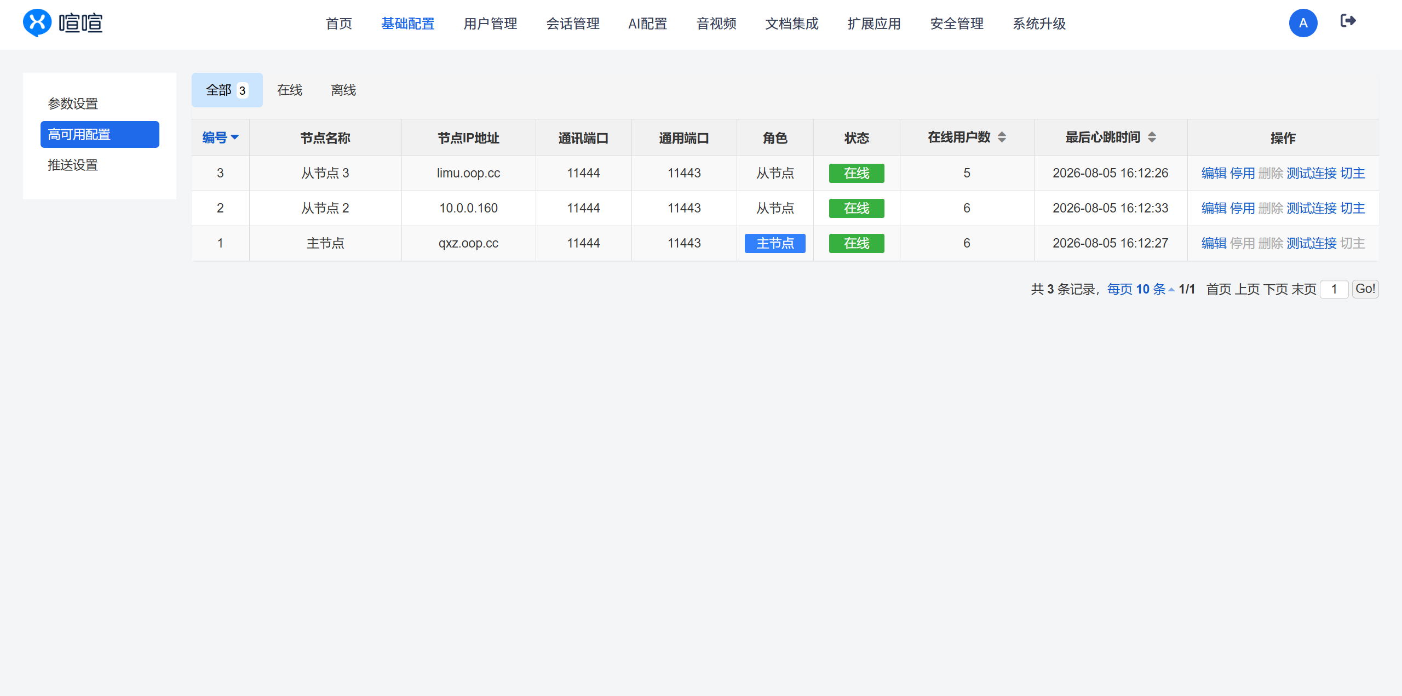Select 高可用配置 in sidebar
This screenshot has height=696, width=1402.
coord(100,134)
